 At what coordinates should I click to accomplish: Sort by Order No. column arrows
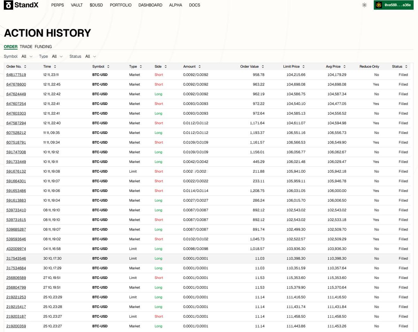[25, 67]
